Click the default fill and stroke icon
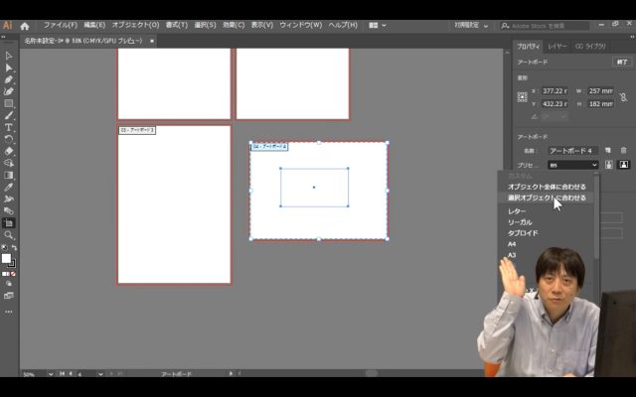 click(x=4, y=247)
